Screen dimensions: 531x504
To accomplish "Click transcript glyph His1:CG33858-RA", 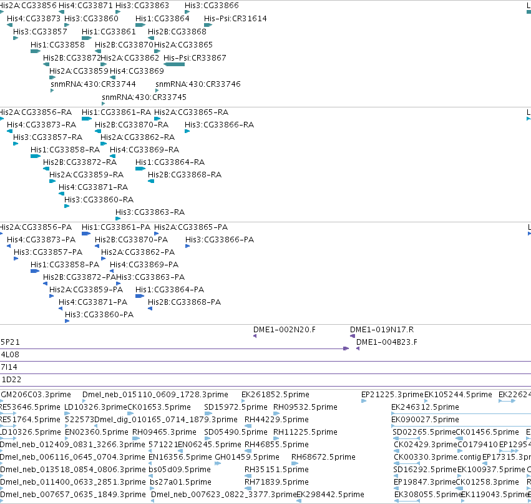I will coord(36,156).
